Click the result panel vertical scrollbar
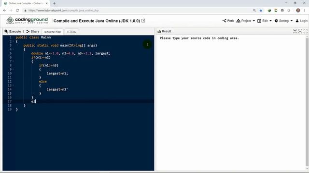 pos(307,102)
